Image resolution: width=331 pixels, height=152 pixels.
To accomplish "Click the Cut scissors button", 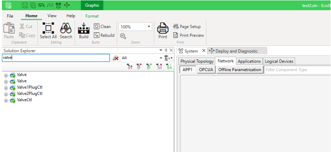I will point(26,26).
